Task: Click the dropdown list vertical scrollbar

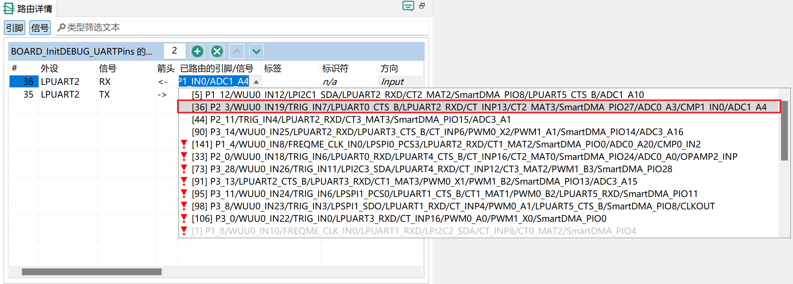Action: 784,131
